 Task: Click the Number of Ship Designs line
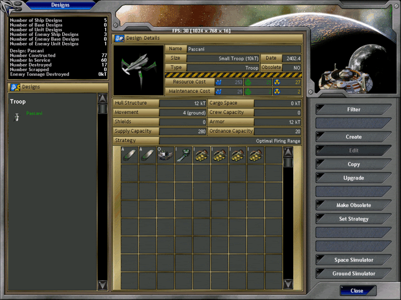[x=58, y=20]
